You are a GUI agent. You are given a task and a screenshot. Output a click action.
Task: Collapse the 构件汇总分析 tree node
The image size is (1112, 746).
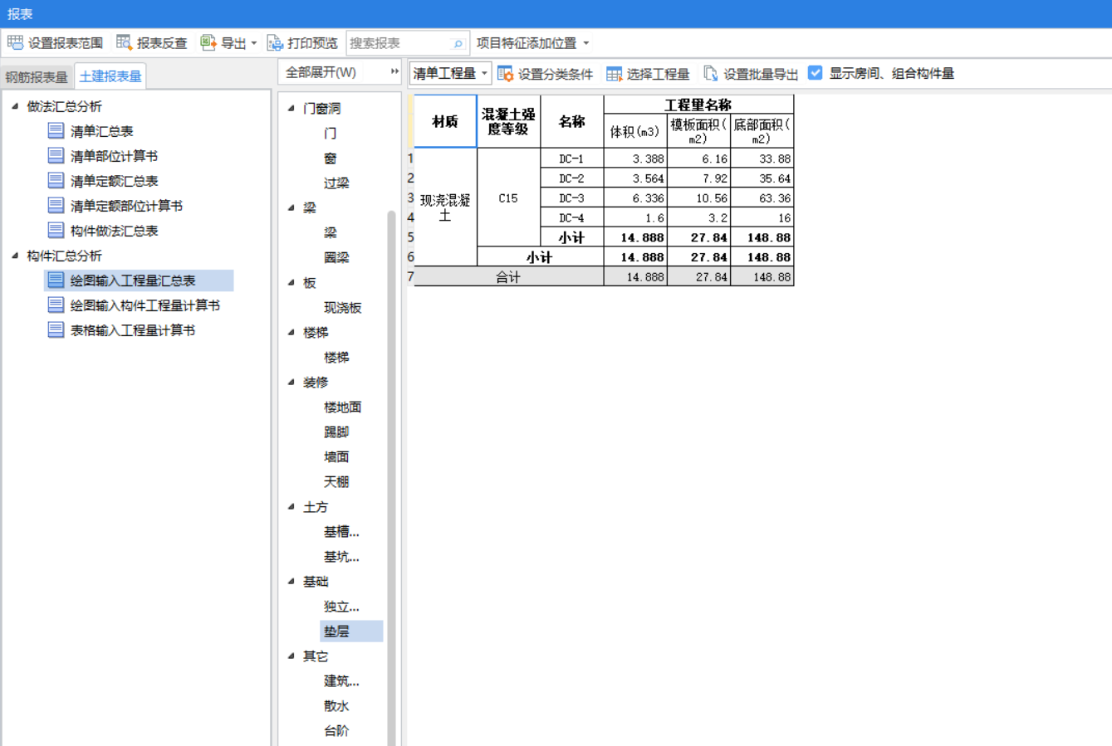(x=15, y=256)
